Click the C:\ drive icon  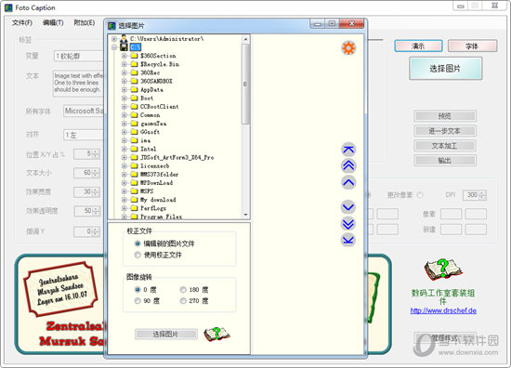point(124,47)
